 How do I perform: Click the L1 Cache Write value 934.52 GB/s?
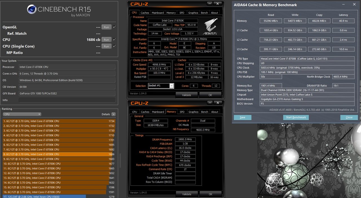295,30
